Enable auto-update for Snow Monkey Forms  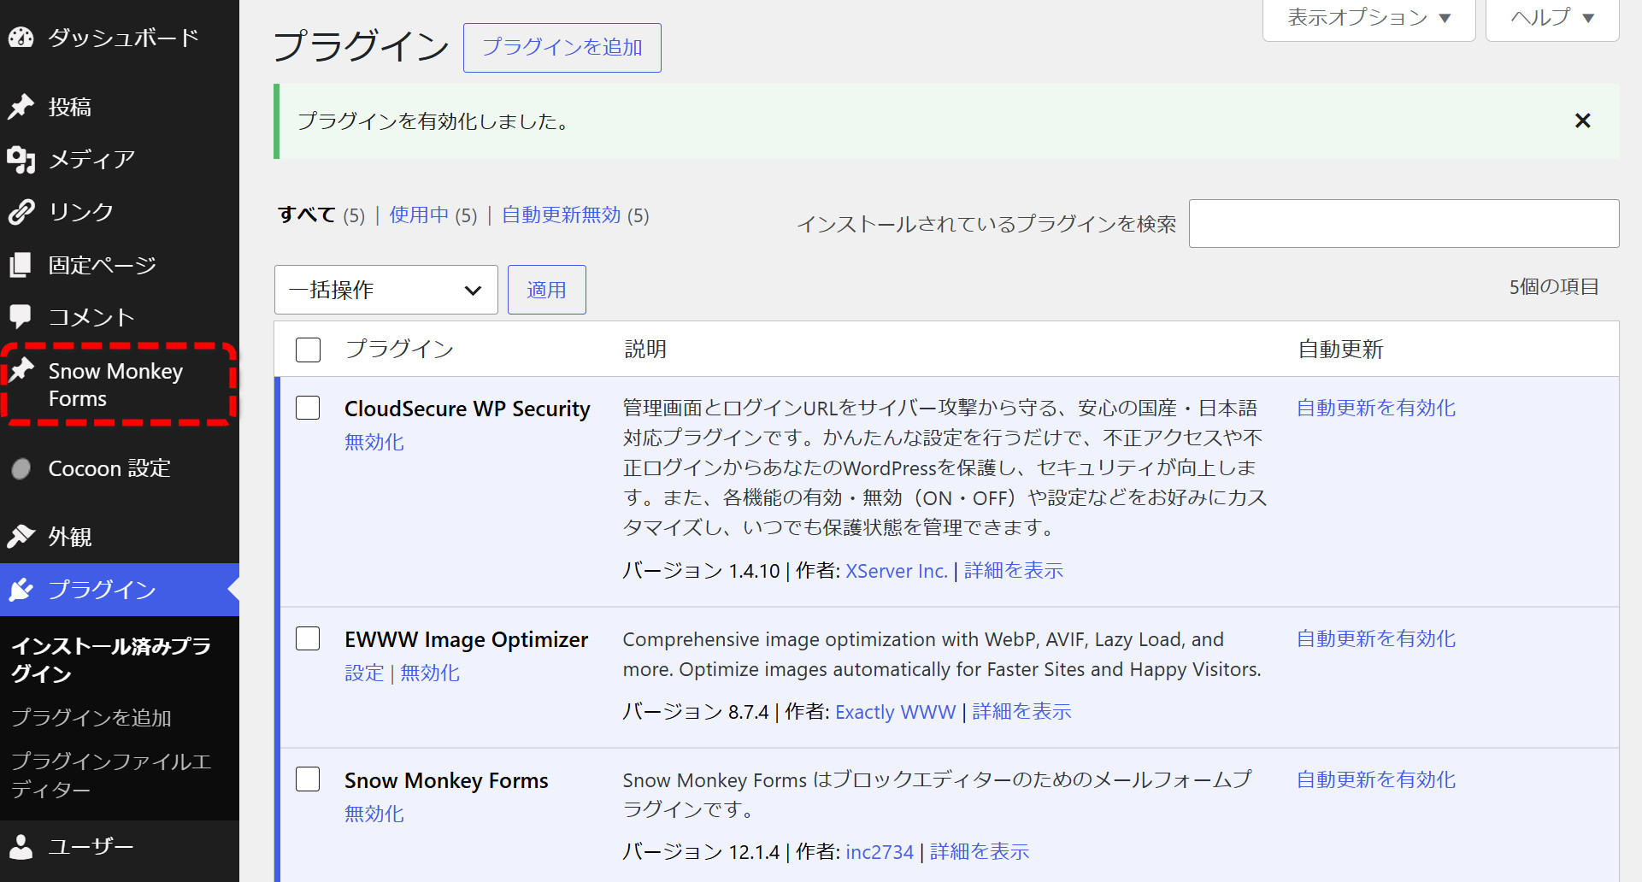click(1376, 779)
